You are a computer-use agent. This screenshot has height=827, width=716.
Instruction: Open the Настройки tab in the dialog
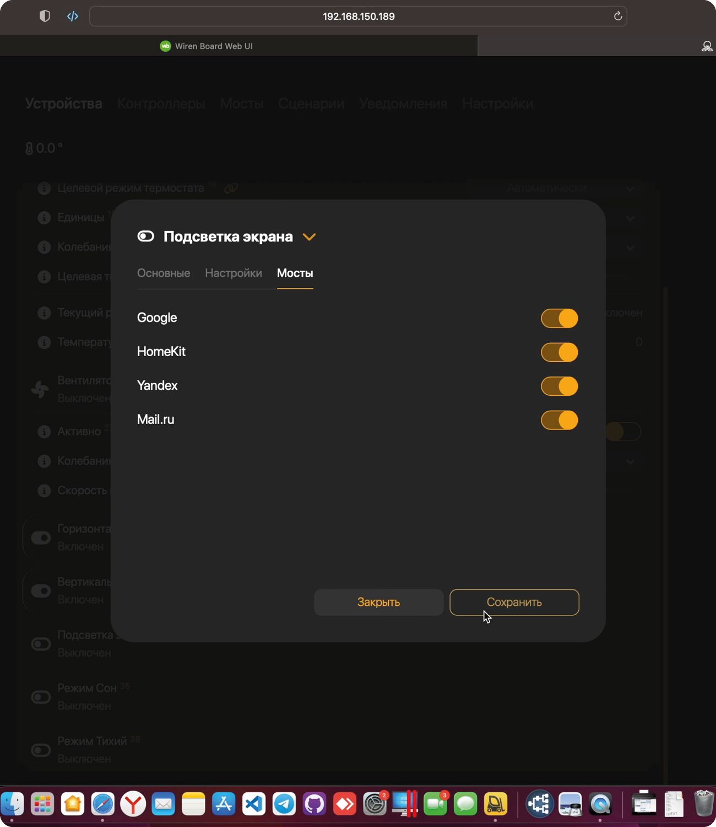pyautogui.click(x=234, y=273)
